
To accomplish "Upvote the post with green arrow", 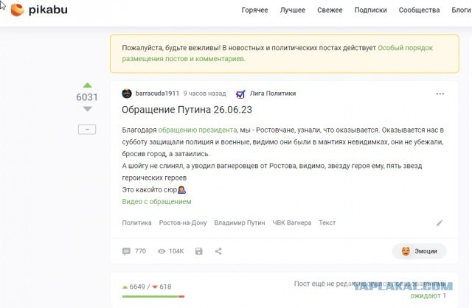I will click(x=87, y=85).
